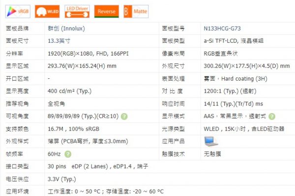Select the 14/11 response time value
This screenshot has width=295, height=196.
[234, 104]
